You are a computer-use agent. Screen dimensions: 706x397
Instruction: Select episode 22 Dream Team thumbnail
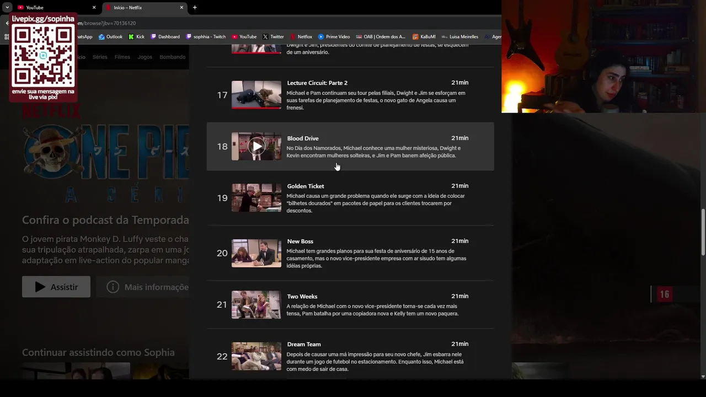[256, 356]
